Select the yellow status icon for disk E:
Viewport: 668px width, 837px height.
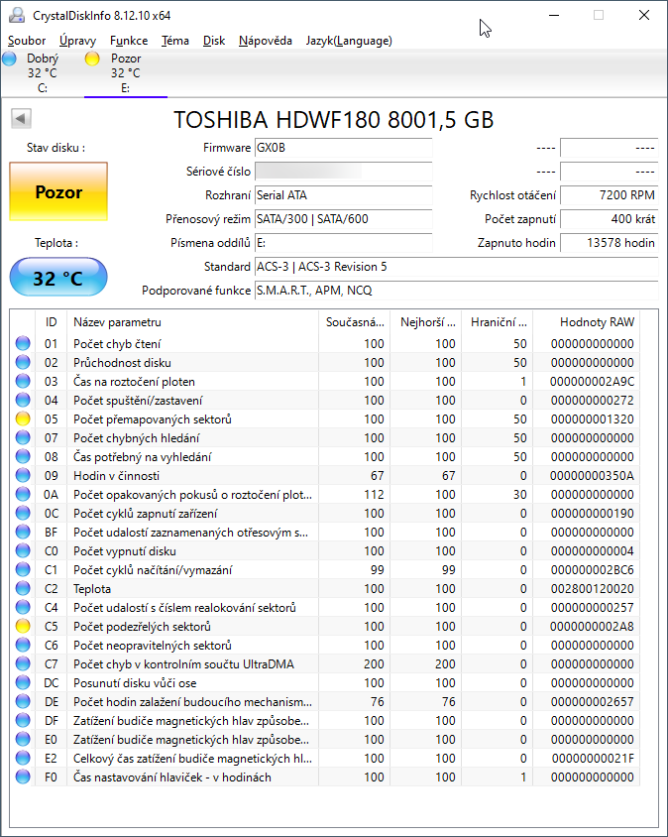click(x=92, y=60)
